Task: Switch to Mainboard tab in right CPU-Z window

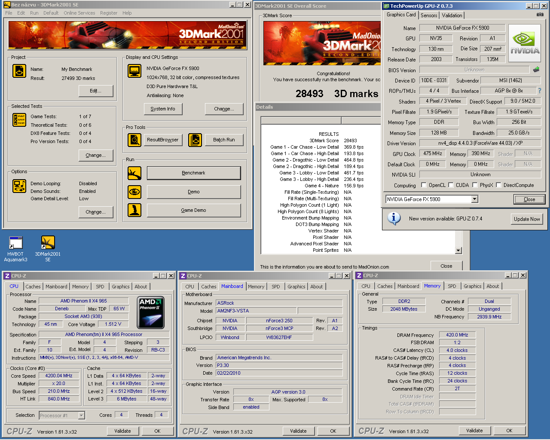Action: click(x=408, y=286)
